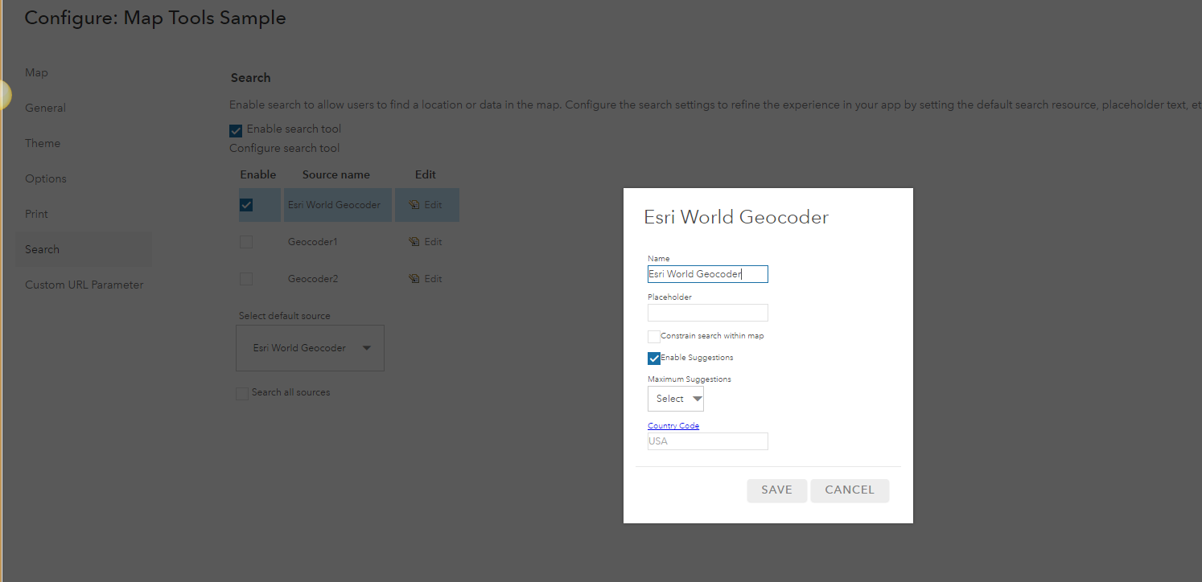Toggle Enable search tool checkbox
This screenshot has width=1202, height=582.
coord(236,130)
